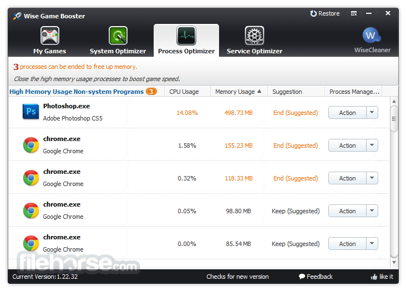
Task: Expand Action dropdown for 98.80 MB chrome.exe
Action: [x=372, y=211]
